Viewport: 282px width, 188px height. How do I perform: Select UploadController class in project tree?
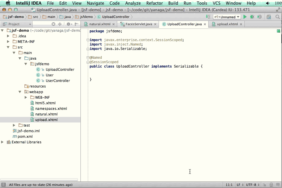[x=60, y=70]
